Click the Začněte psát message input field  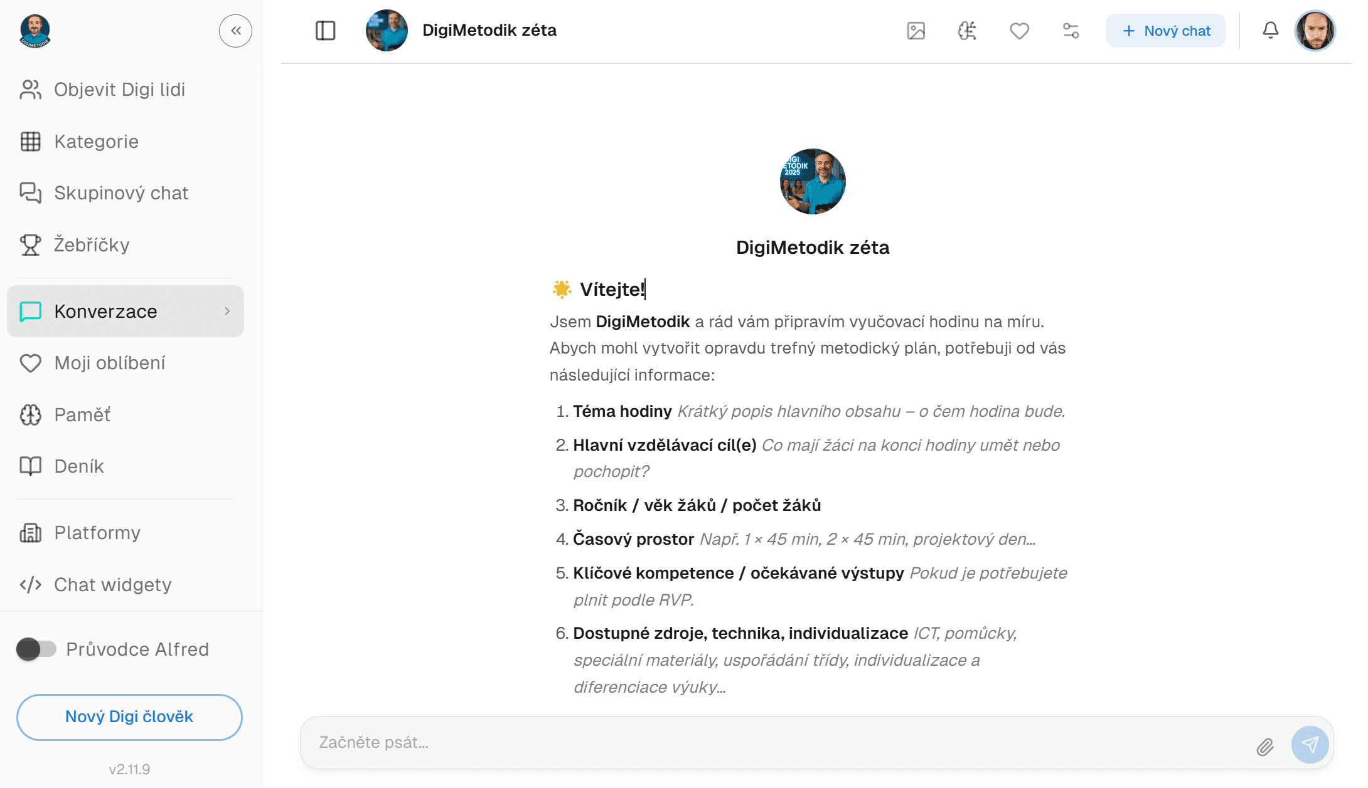point(628,743)
